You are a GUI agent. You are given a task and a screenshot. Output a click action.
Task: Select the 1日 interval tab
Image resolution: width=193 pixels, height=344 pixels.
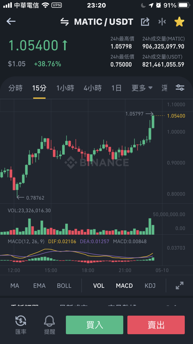pos(116,88)
